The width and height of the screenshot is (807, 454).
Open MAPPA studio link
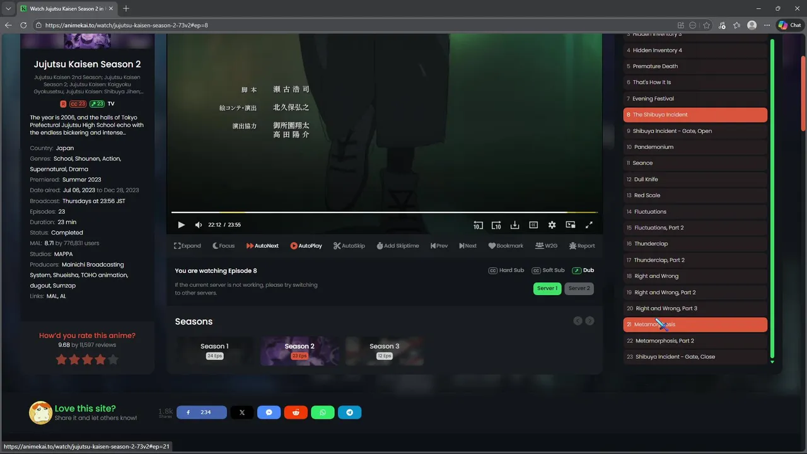[x=64, y=254]
